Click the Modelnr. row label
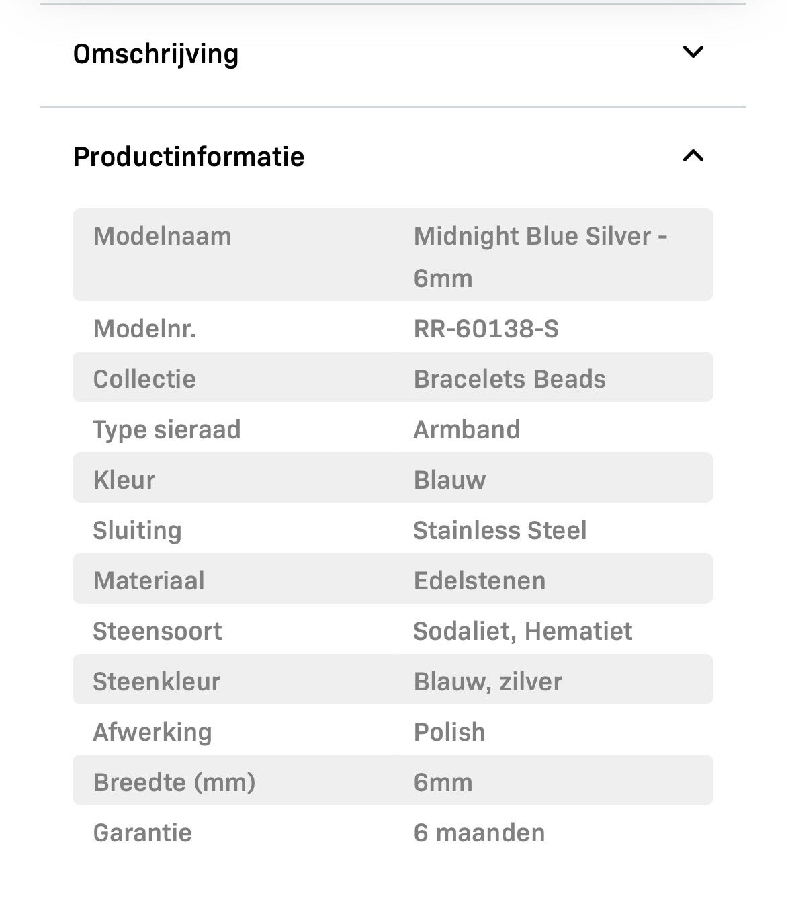The height and width of the screenshot is (904, 786). (144, 329)
